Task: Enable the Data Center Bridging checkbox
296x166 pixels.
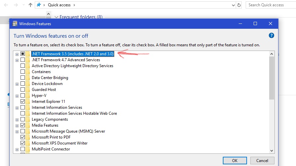Action: (23, 77)
